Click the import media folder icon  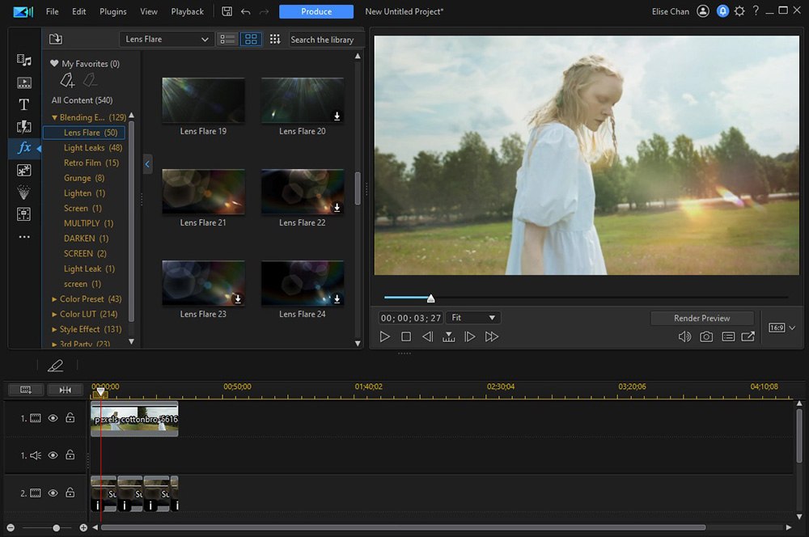point(56,39)
